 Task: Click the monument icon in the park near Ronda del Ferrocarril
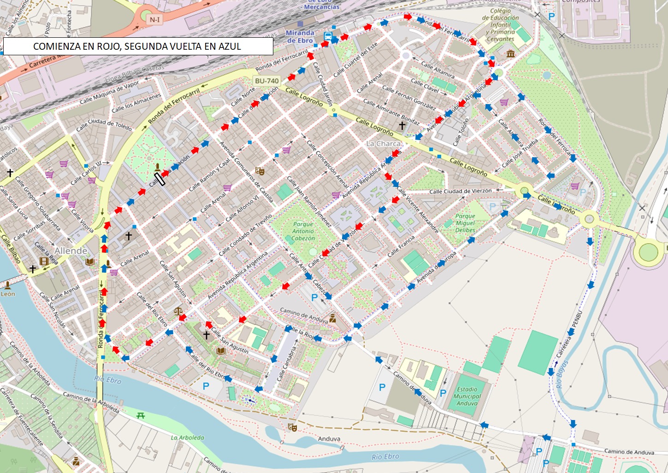[158, 167]
